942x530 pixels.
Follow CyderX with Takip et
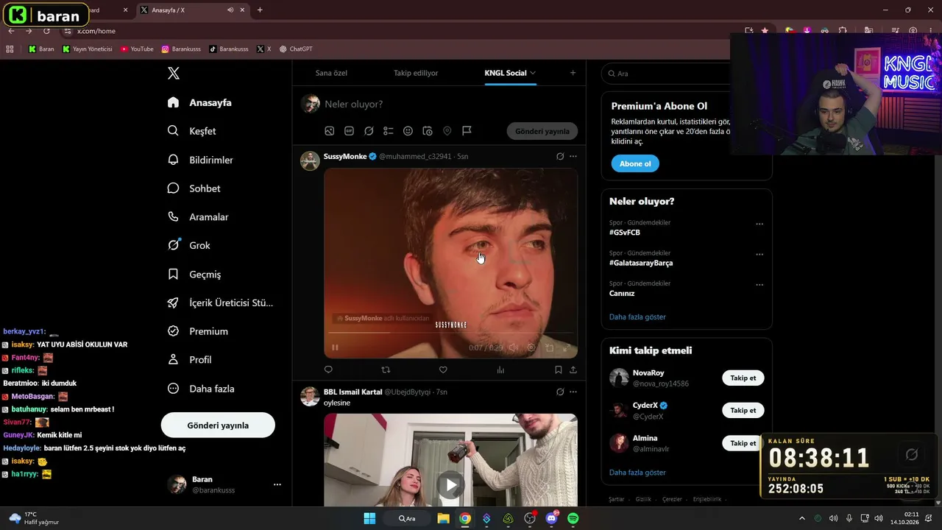(743, 410)
